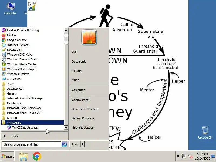
Task: Launch Chrome from the taskbar
Action: [x=37, y=156]
